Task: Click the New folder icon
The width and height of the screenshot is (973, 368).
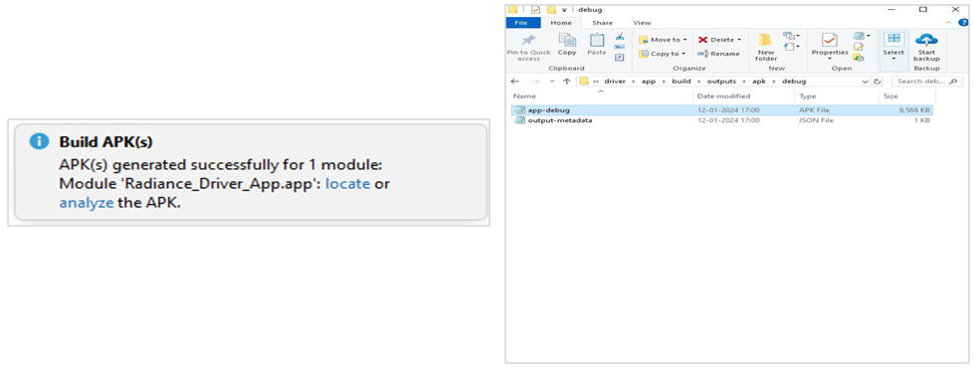Action: pos(766,41)
